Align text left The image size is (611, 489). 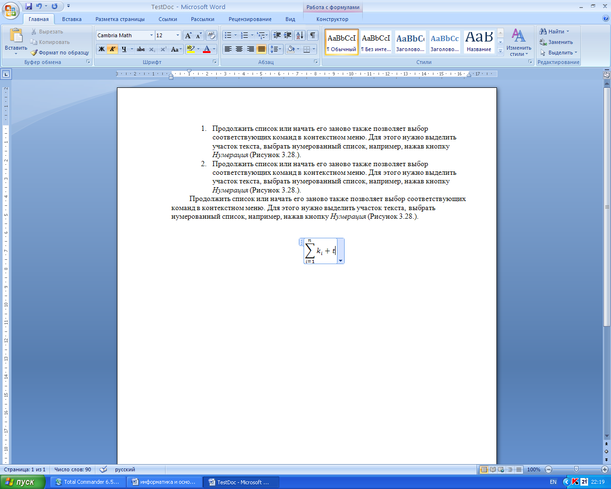[228, 49]
